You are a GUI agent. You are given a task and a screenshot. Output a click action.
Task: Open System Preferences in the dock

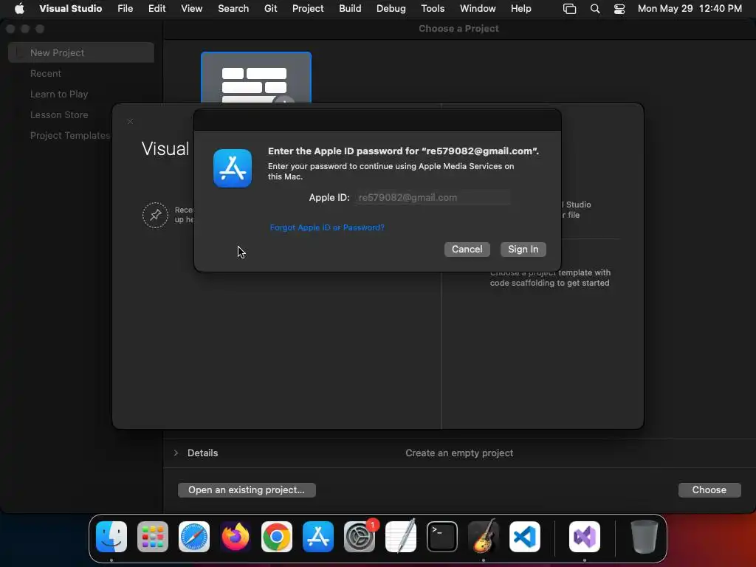pos(360,537)
